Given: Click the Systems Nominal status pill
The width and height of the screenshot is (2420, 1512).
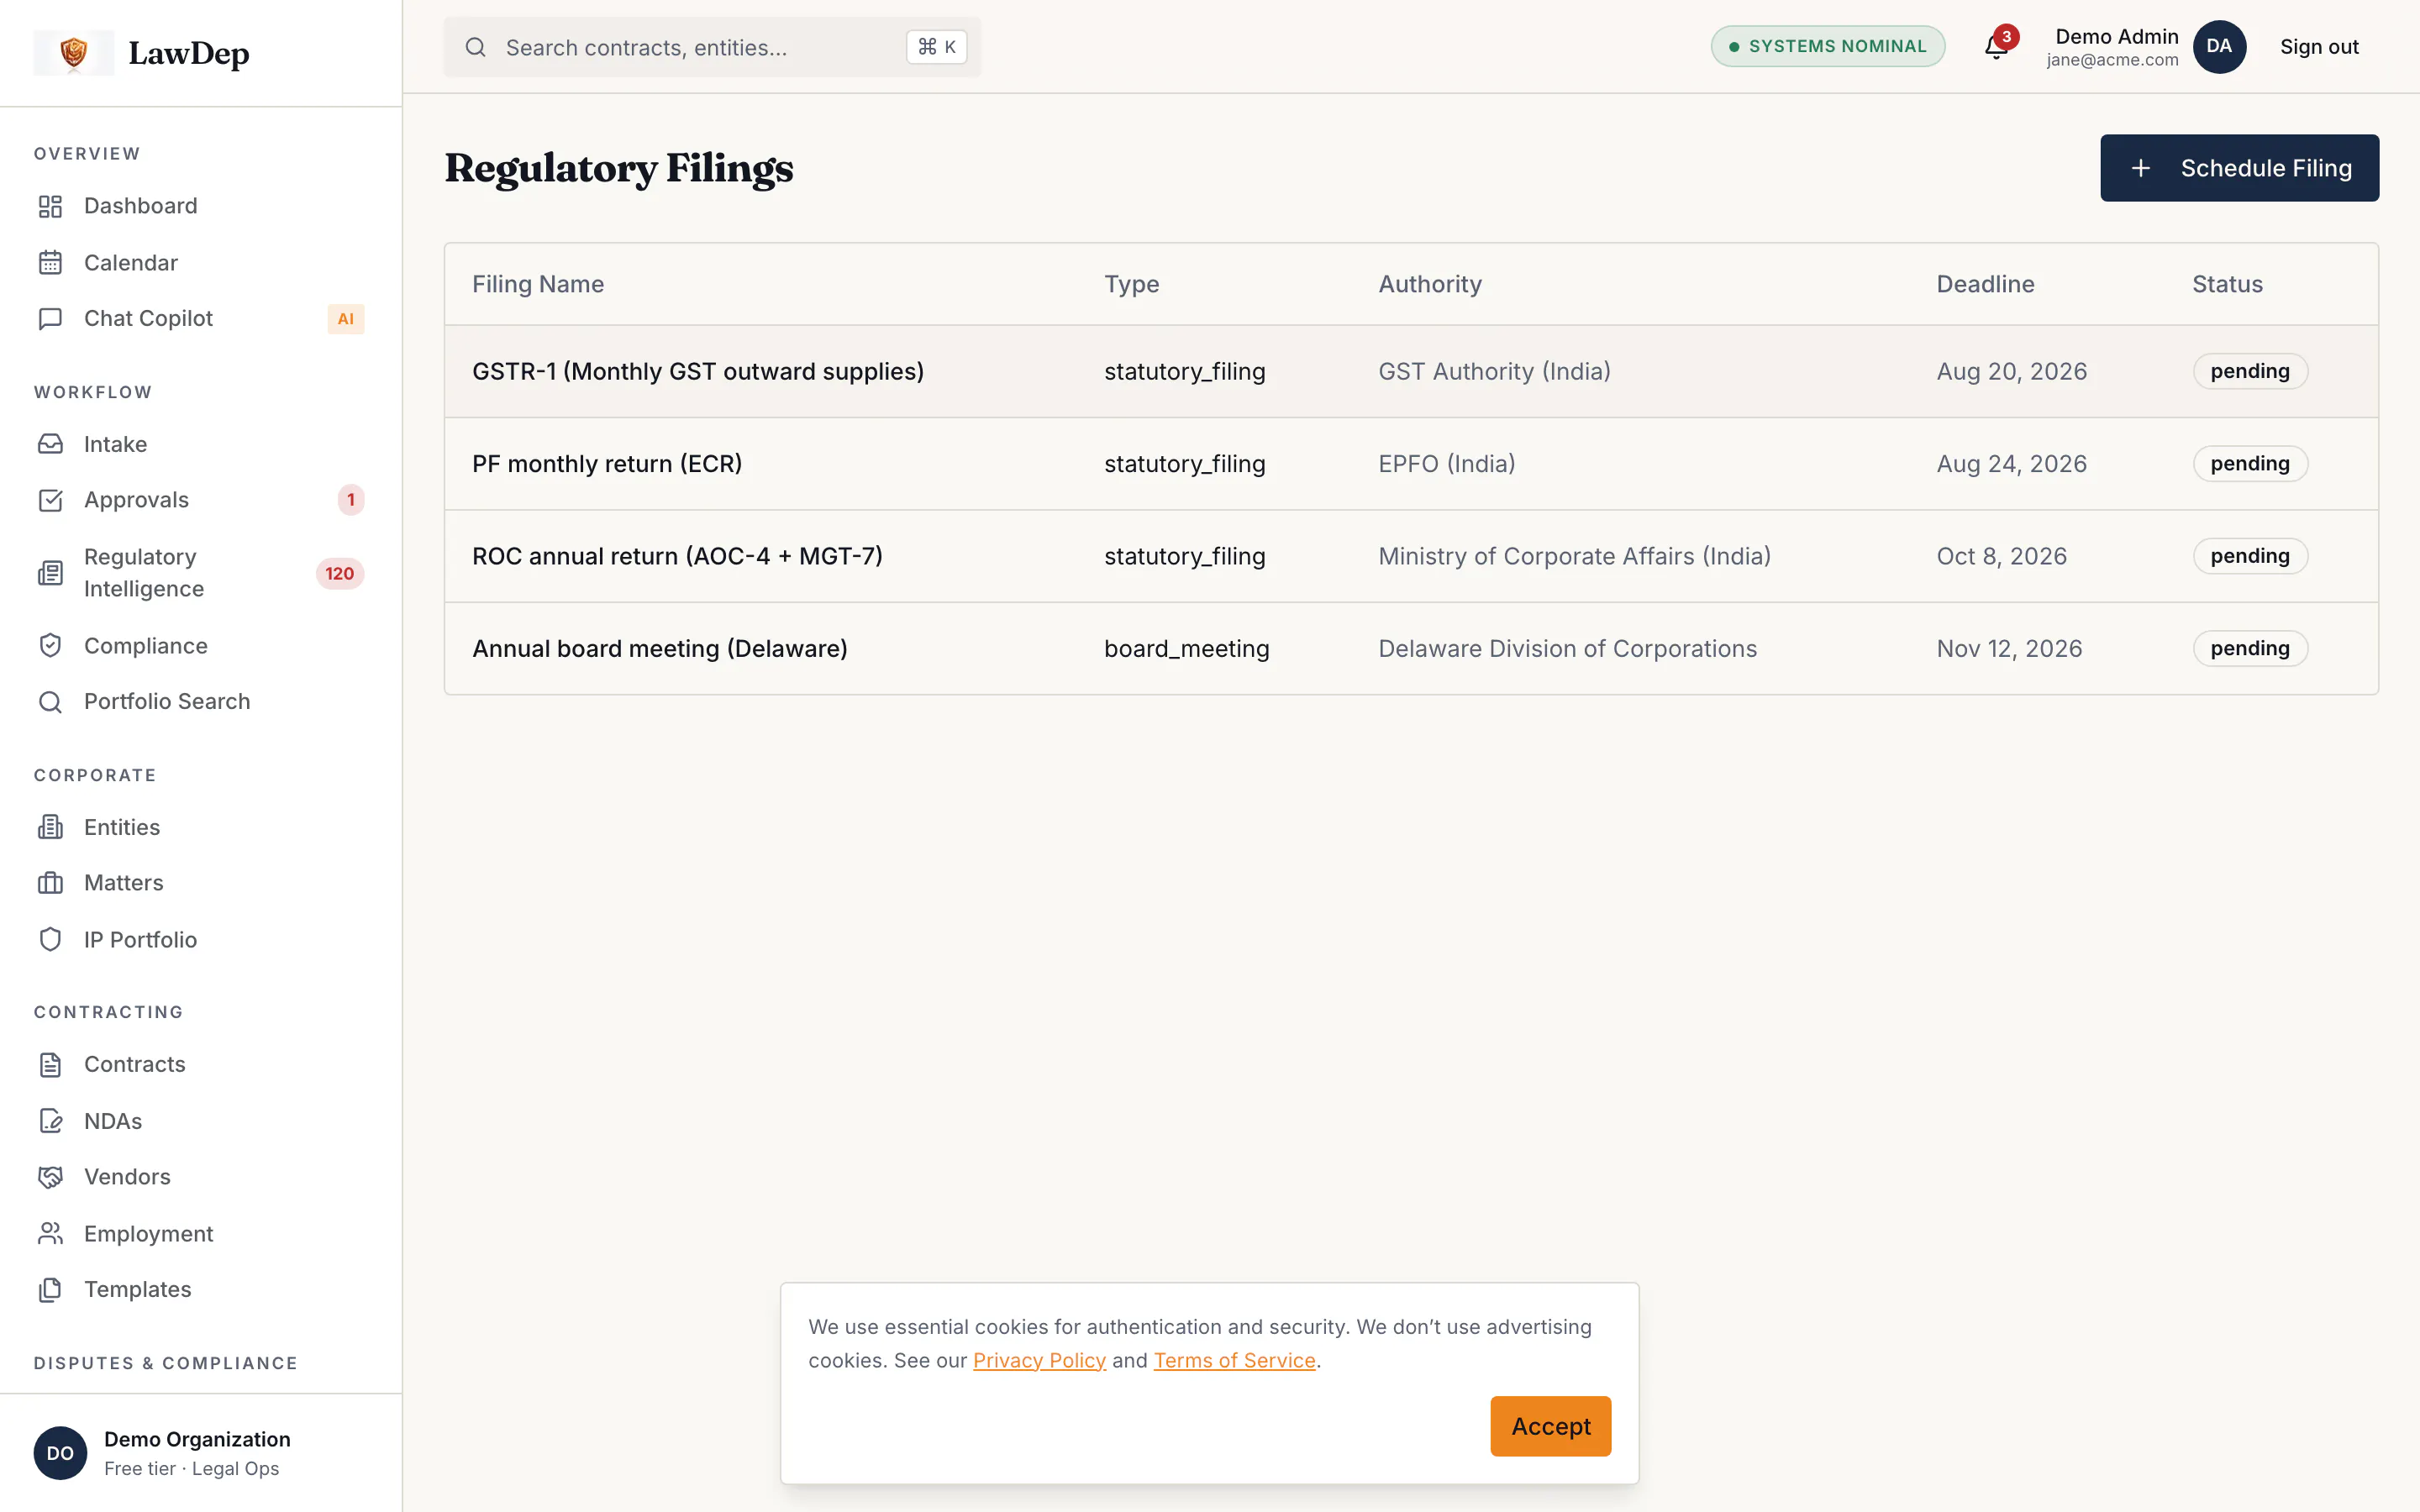Looking at the screenshot, I should 1827,46.
